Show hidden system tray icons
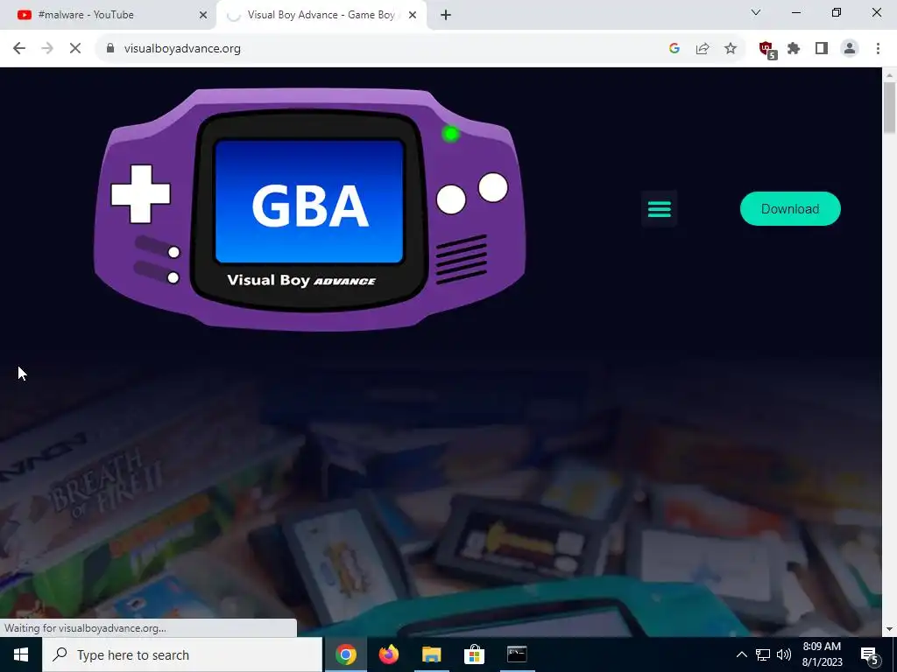 point(741,654)
